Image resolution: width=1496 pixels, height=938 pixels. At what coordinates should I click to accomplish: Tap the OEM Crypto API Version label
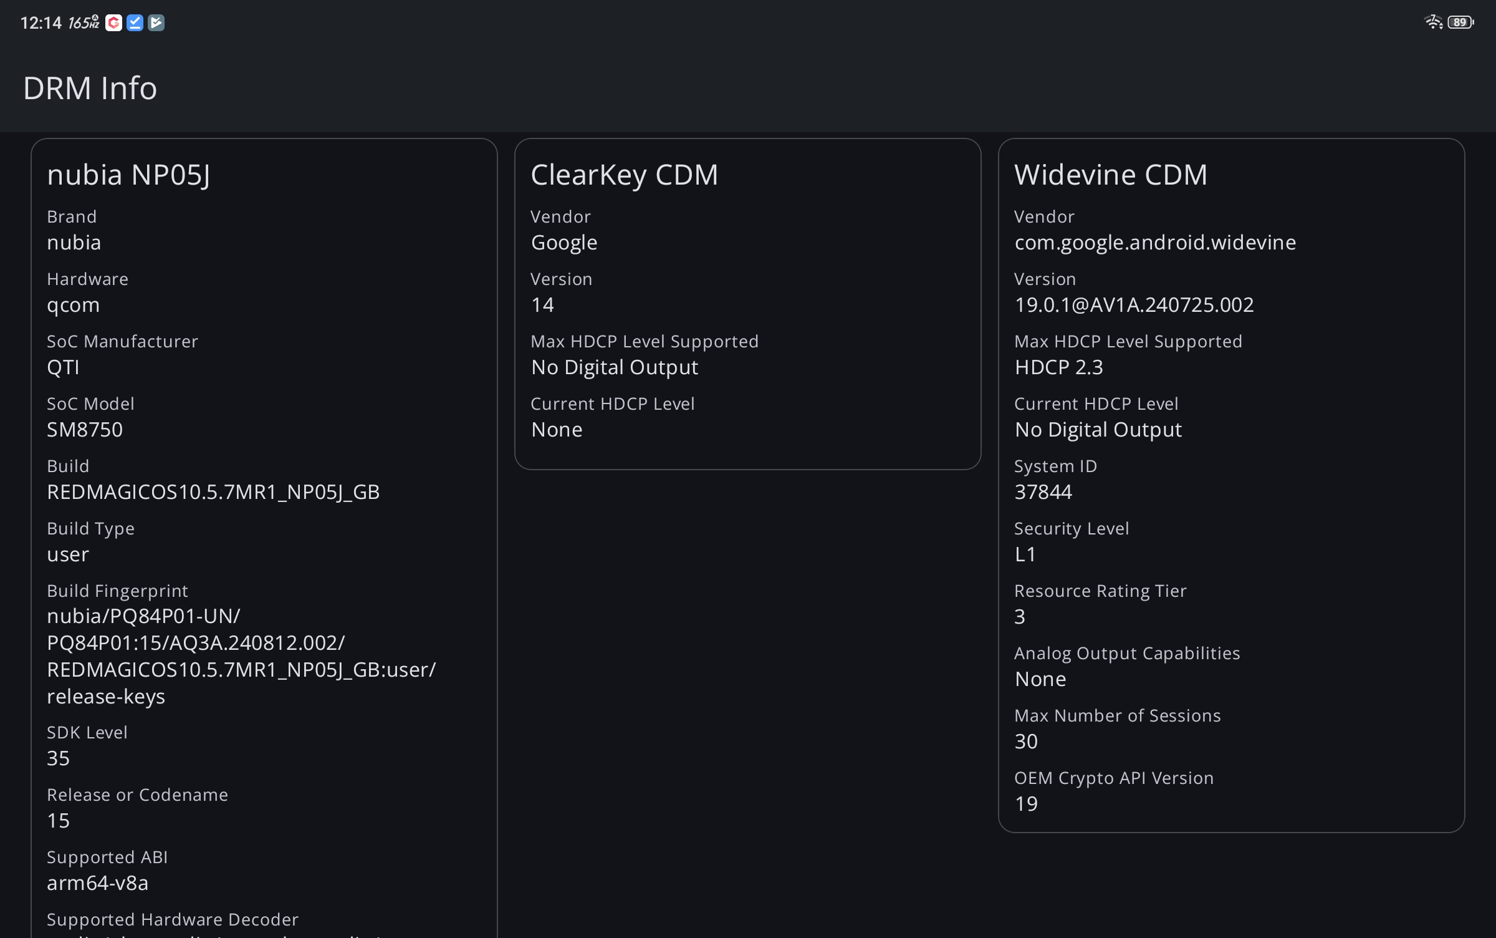click(1114, 778)
